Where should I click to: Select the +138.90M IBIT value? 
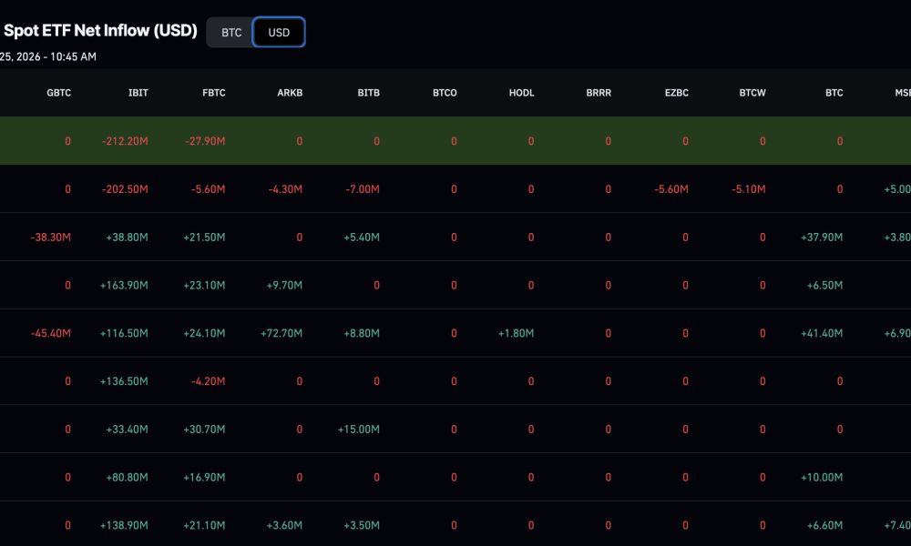coord(124,526)
